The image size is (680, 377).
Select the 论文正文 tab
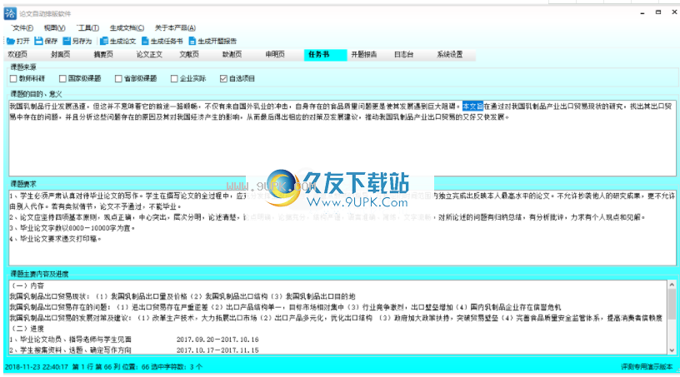click(149, 55)
